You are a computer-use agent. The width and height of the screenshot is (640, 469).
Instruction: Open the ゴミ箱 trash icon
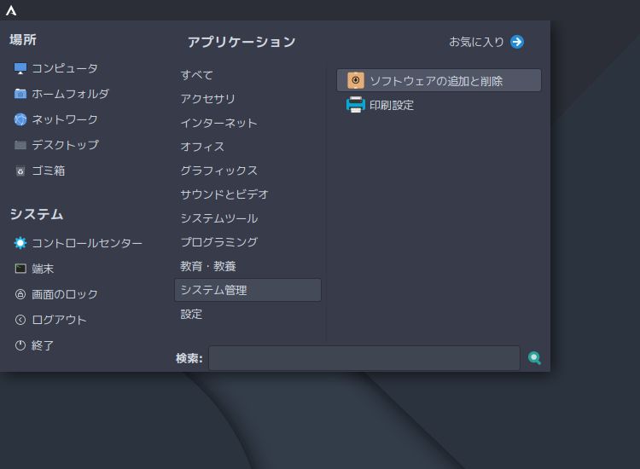(20, 171)
